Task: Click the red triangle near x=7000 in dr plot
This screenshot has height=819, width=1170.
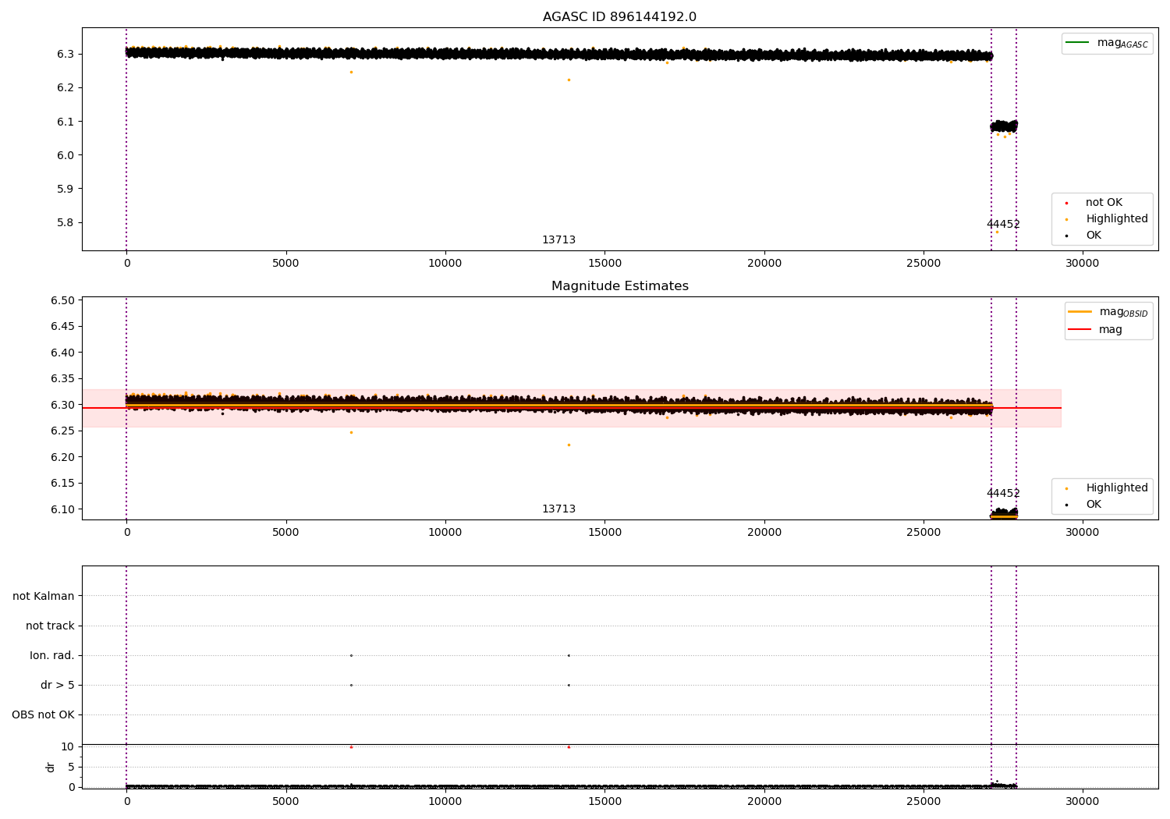Action: [351, 746]
